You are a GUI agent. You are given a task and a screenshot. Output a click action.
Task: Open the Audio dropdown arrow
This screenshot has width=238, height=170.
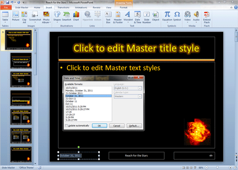point(196,22)
